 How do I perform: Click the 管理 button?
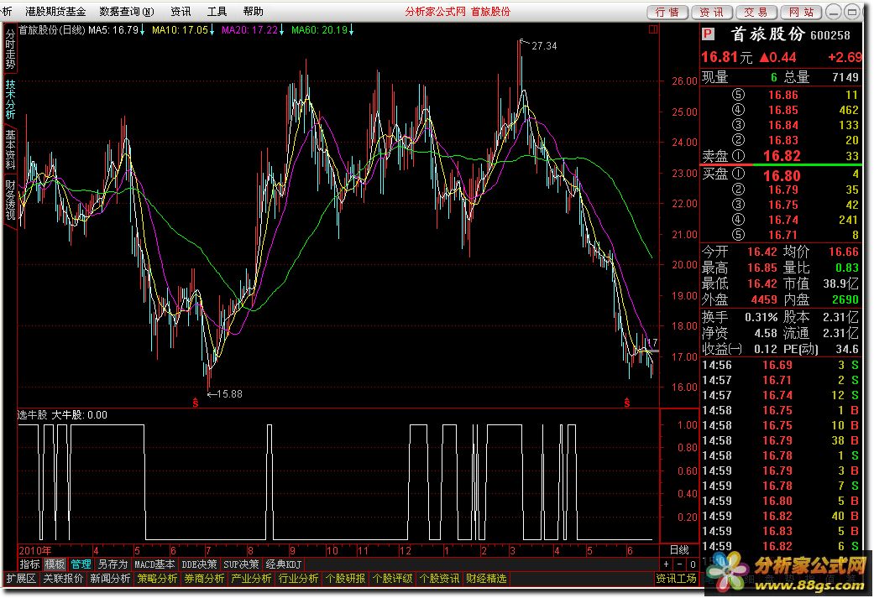(81, 564)
